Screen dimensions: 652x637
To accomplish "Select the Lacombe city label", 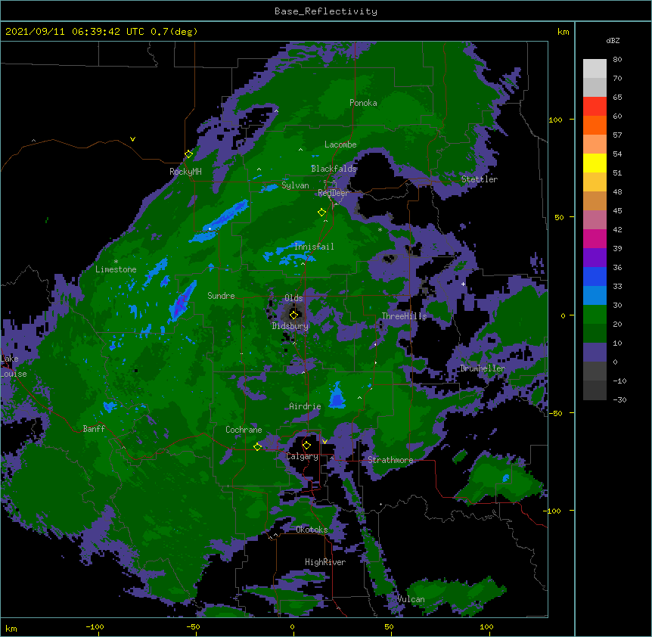I will coord(340,144).
